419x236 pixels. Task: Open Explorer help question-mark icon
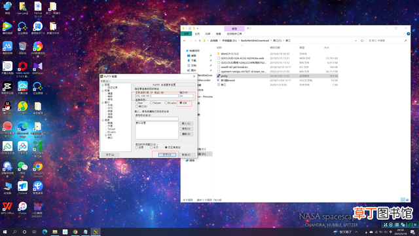click(408, 34)
